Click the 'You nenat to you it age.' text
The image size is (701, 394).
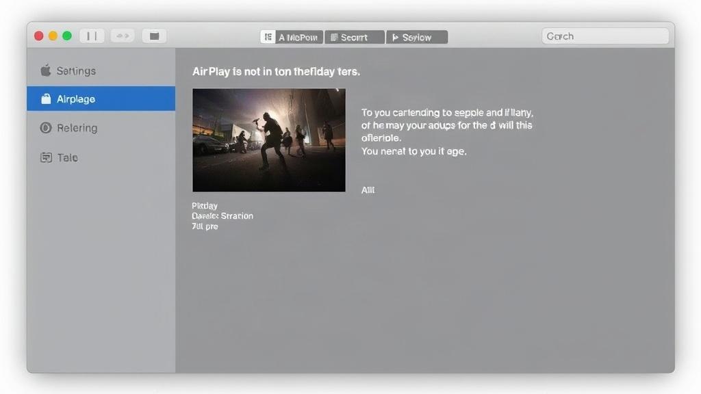pyautogui.click(x=414, y=151)
